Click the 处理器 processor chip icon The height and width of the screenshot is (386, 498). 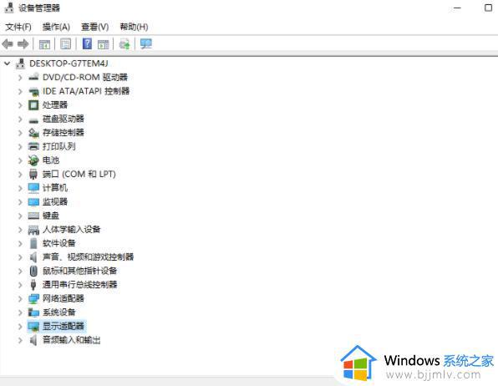33,104
